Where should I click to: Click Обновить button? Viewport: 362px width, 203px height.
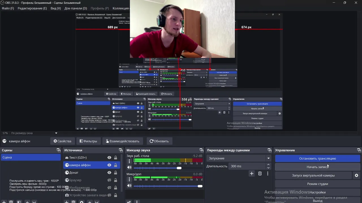click(x=159, y=141)
